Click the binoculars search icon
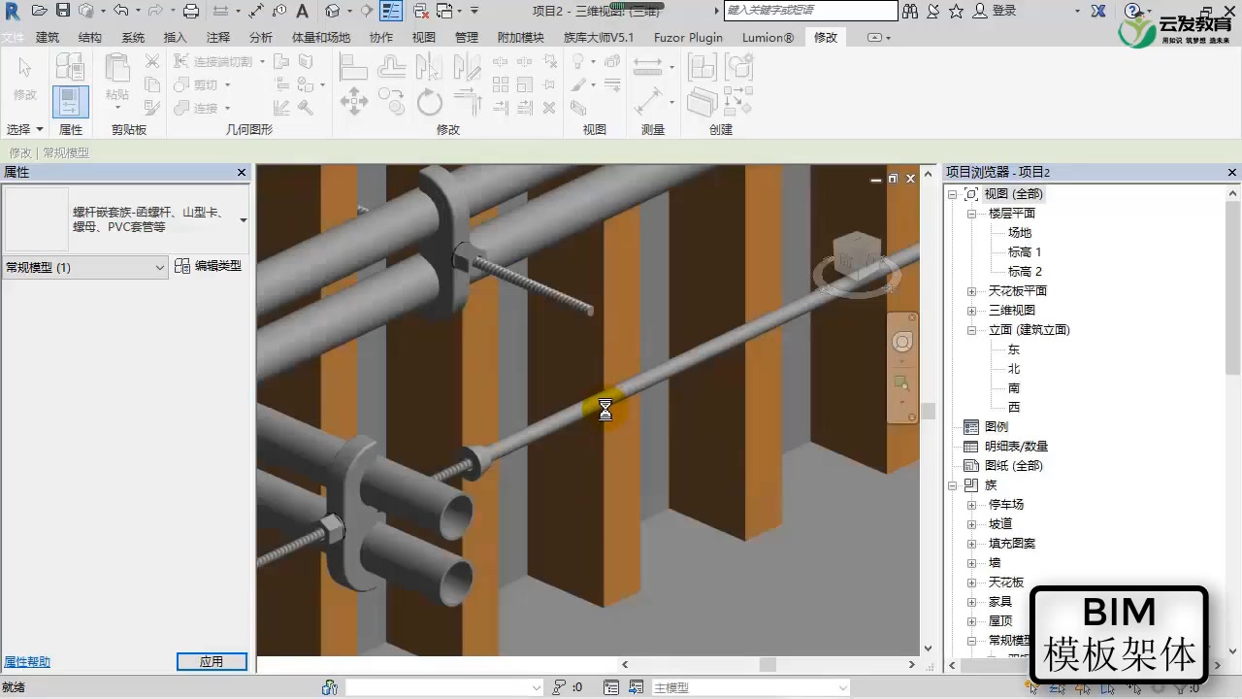Screen dimensions: 1242x699 (910, 11)
